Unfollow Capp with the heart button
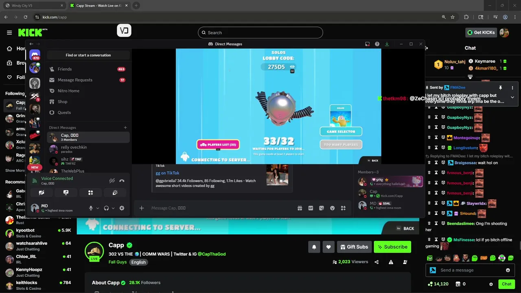The image size is (521, 293). tap(328, 247)
